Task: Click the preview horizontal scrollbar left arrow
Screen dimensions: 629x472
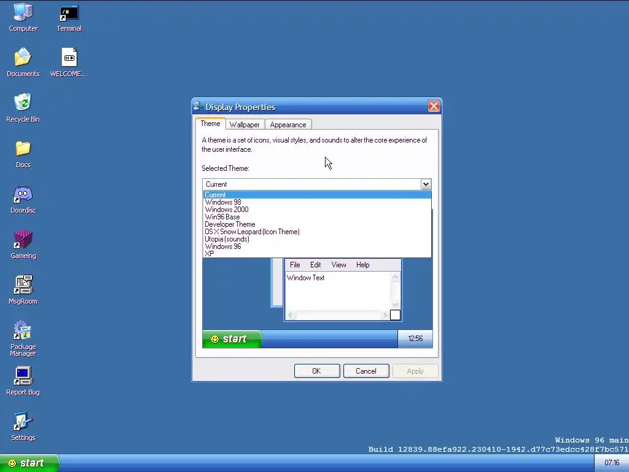Action: pos(290,315)
